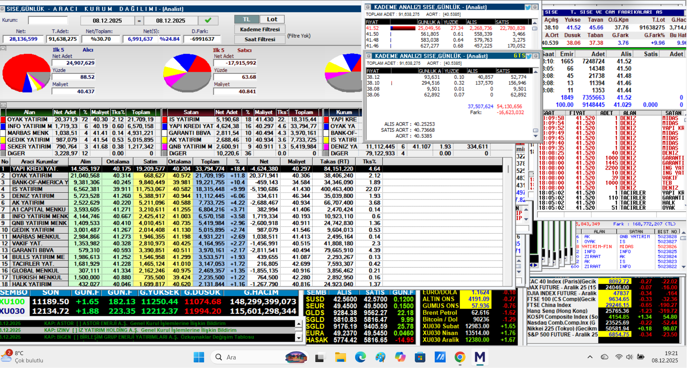Open Microsoft Edge from the taskbar
The width and height of the screenshot is (695, 391).
point(360,357)
